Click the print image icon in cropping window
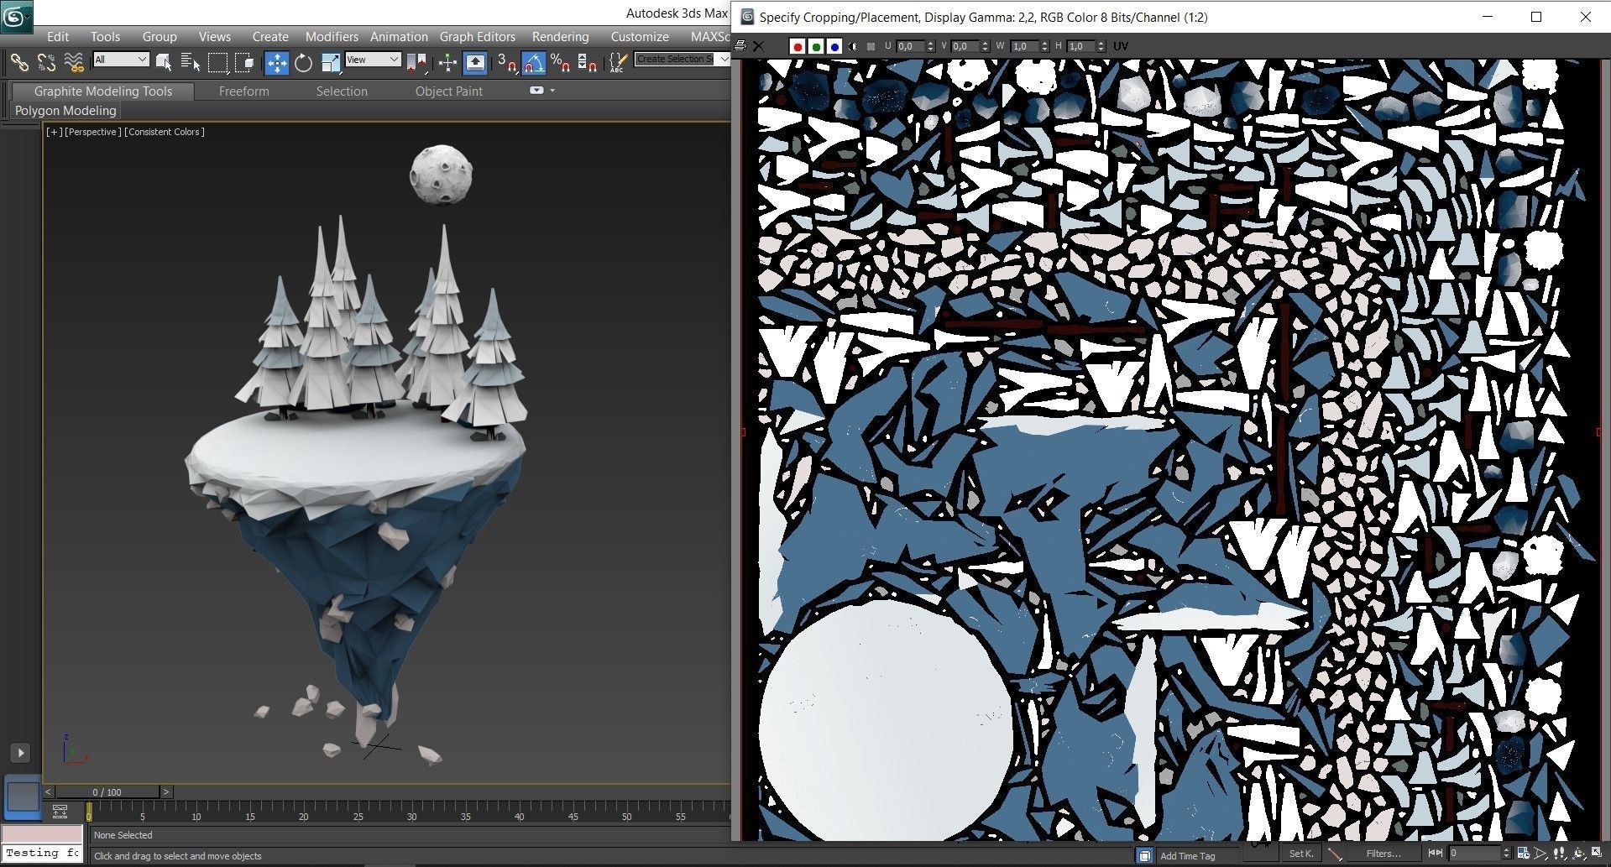The height and width of the screenshot is (867, 1611). 740,46
